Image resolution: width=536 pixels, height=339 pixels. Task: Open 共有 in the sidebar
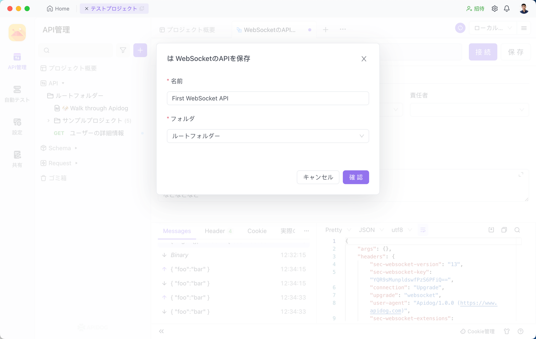pyautogui.click(x=17, y=159)
